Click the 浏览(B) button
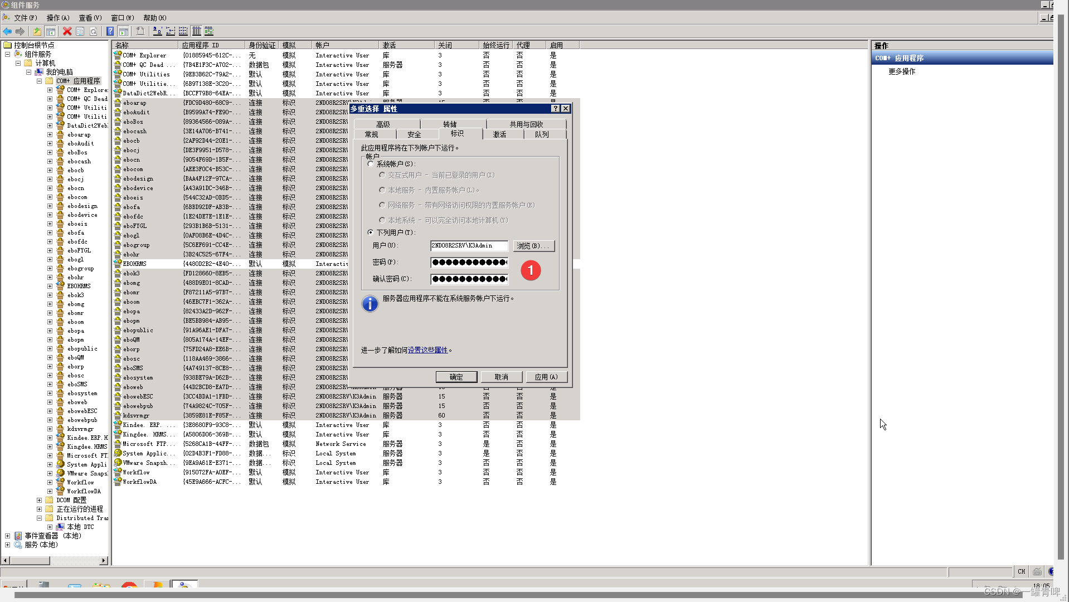 (x=533, y=245)
